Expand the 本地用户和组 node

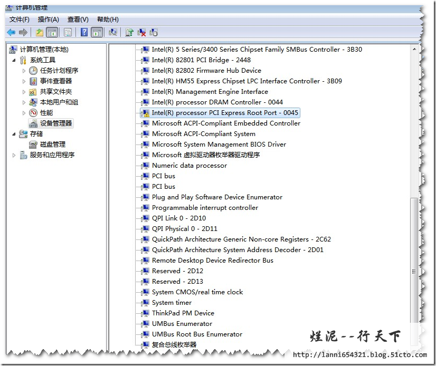click(x=24, y=102)
